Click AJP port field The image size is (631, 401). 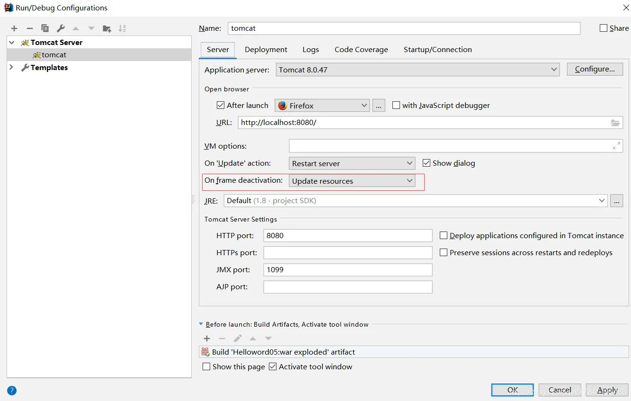(348, 287)
